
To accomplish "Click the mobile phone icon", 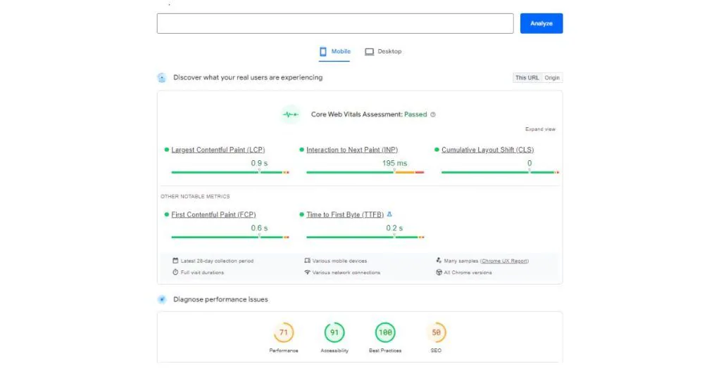I will (x=323, y=51).
